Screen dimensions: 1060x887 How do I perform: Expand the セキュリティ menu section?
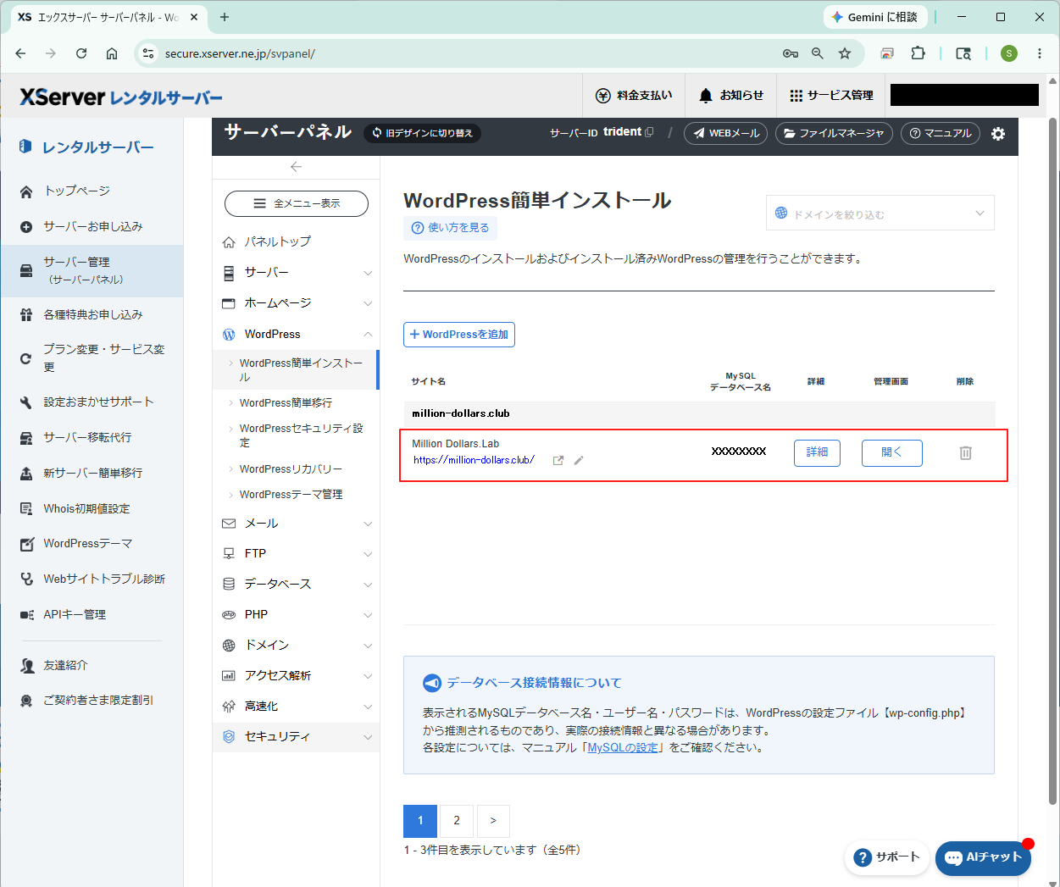tap(297, 736)
